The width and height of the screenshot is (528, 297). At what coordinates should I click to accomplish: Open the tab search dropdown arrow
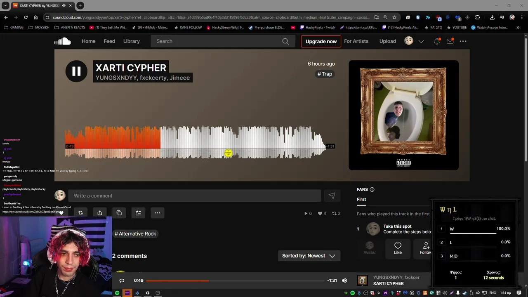click(5, 5)
